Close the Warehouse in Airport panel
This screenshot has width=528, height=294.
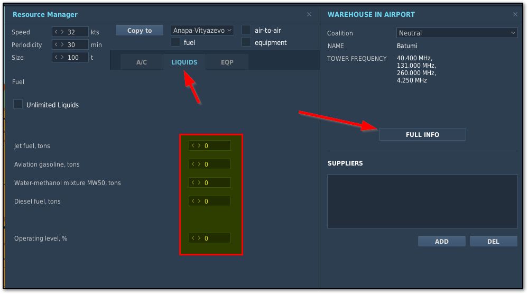[515, 15]
